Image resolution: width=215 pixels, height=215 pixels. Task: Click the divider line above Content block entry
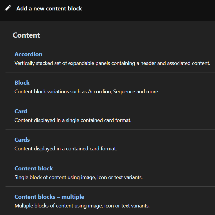point(110,158)
